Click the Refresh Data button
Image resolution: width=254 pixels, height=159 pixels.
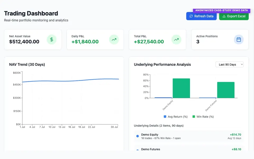[201, 16]
